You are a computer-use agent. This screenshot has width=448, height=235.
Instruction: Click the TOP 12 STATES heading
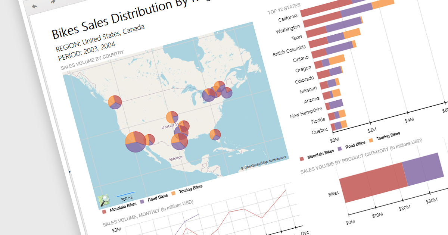[284, 9]
